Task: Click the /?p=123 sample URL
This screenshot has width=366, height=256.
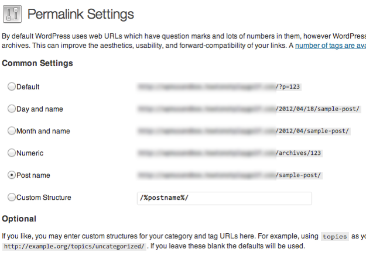Action: point(289,87)
